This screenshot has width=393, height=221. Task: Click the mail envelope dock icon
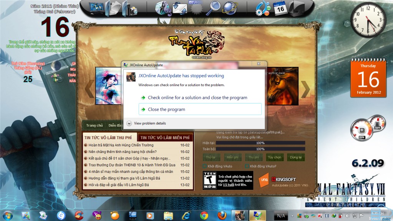[180, 7]
